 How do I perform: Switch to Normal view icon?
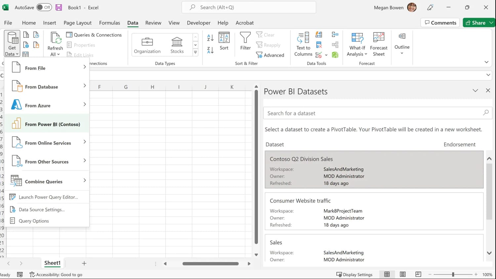(387, 274)
